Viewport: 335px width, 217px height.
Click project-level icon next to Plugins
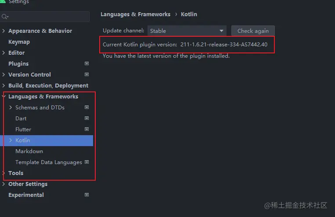86,63
